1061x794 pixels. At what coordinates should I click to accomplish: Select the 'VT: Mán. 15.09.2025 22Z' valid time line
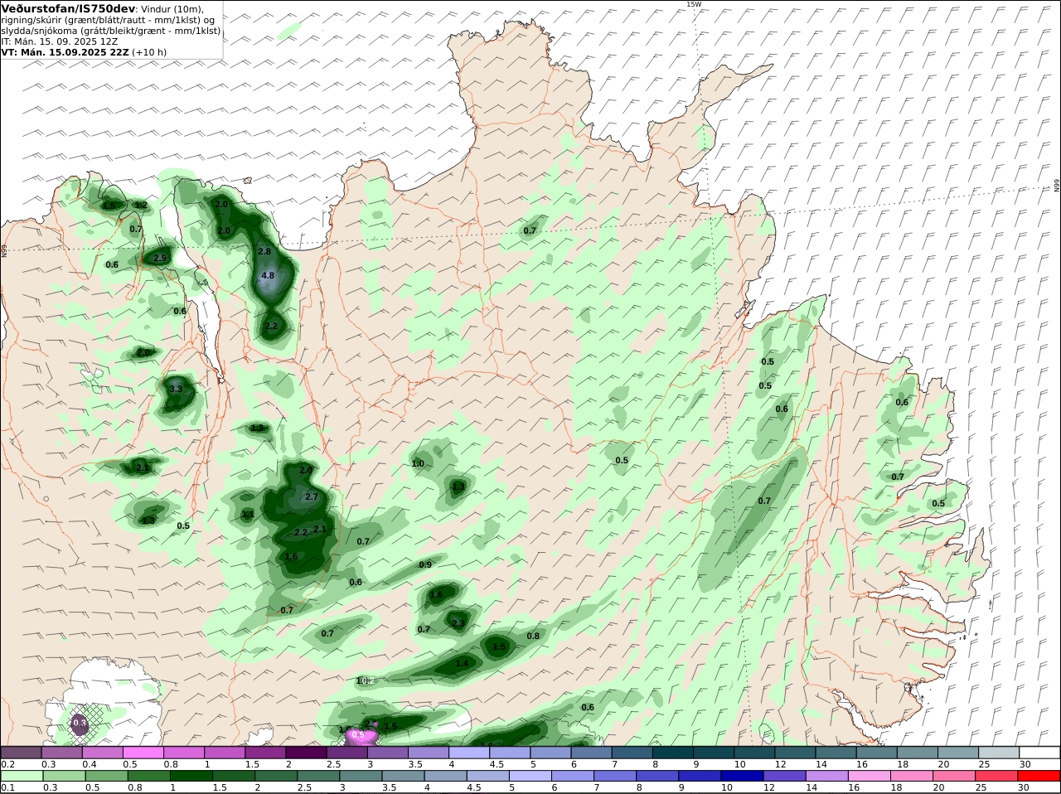pos(65,51)
